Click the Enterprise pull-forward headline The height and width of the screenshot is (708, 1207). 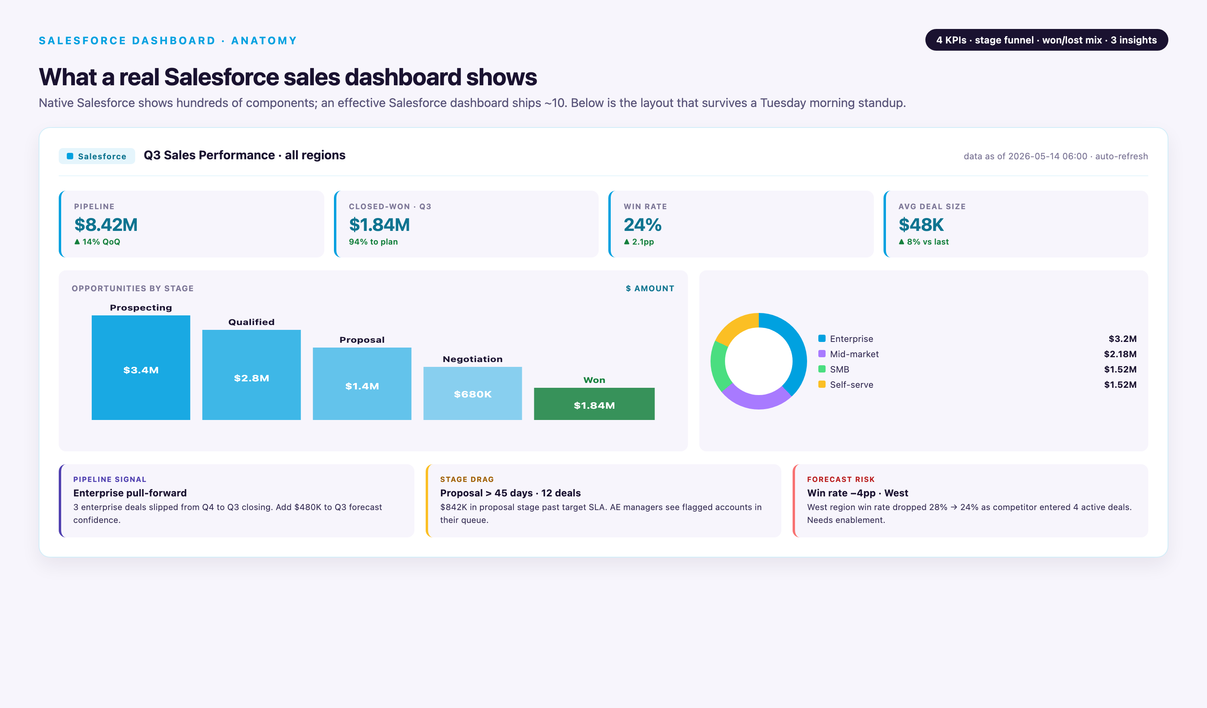coord(130,493)
